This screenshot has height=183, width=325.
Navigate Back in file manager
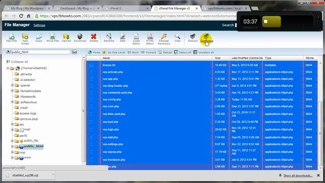click(133, 52)
